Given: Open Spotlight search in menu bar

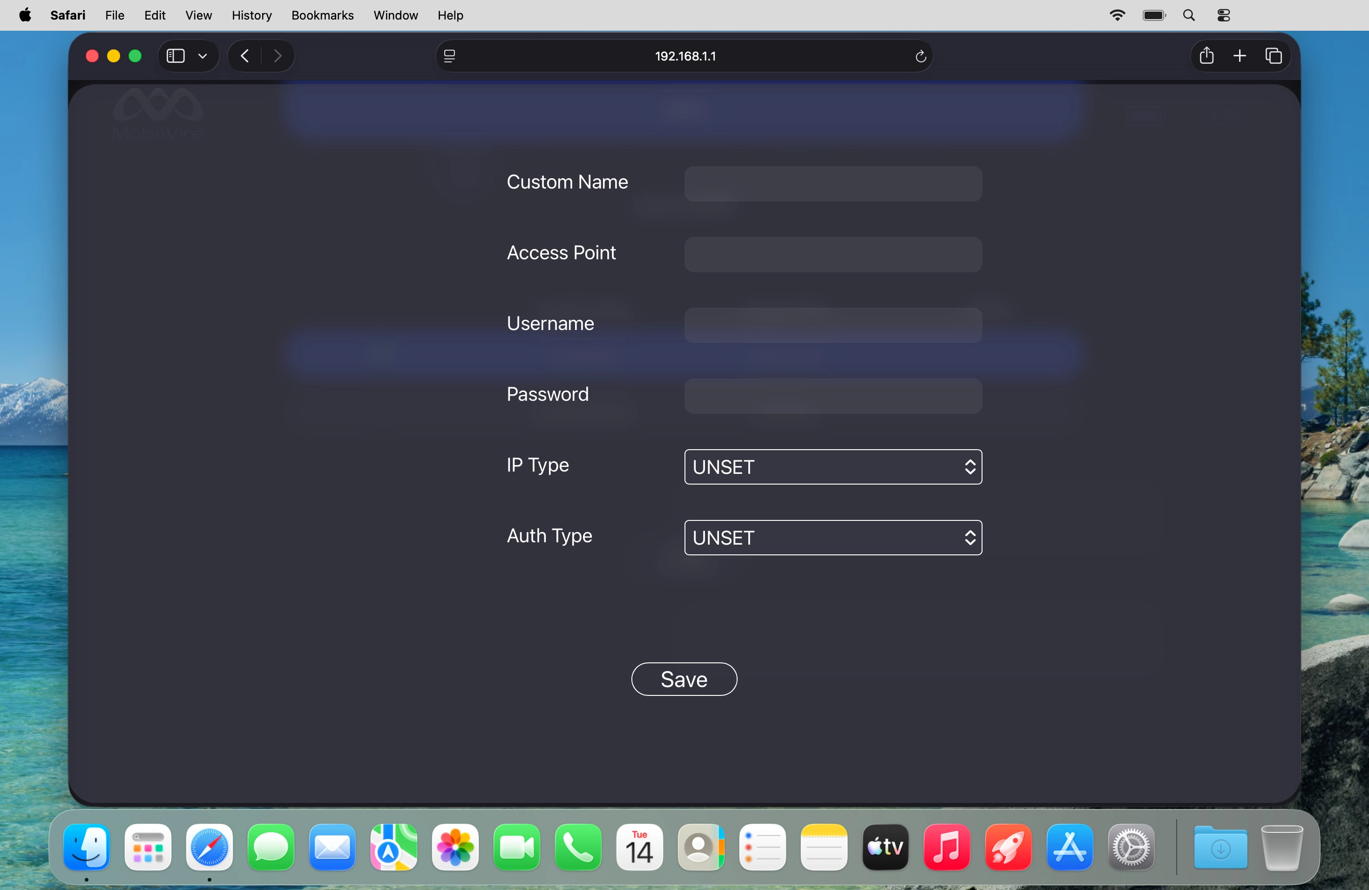Looking at the screenshot, I should (x=1189, y=15).
